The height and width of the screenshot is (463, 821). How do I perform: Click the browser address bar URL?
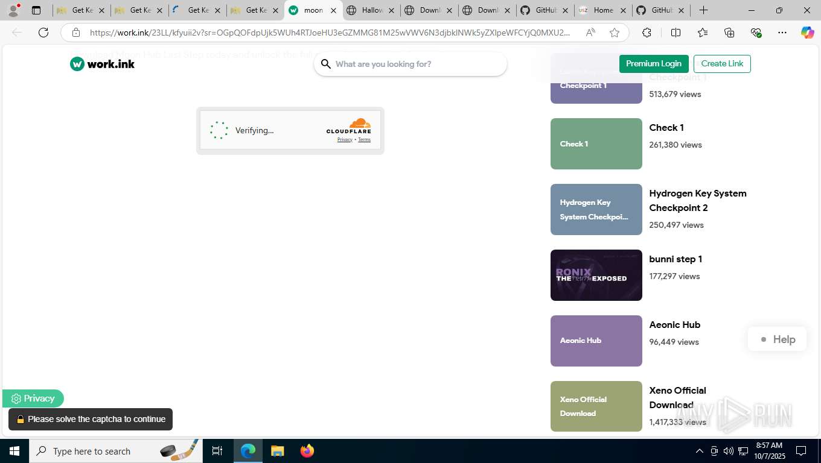tap(329, 33)
